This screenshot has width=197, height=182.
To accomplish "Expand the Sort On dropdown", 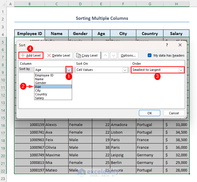I will [x=125, y=70].
